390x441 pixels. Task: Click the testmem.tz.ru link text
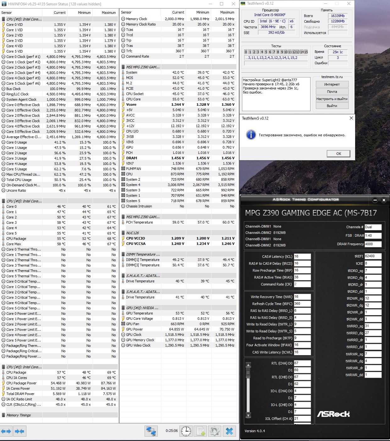coord(332,77)
